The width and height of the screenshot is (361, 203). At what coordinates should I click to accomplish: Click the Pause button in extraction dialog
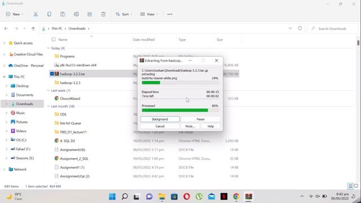[201, 119]
